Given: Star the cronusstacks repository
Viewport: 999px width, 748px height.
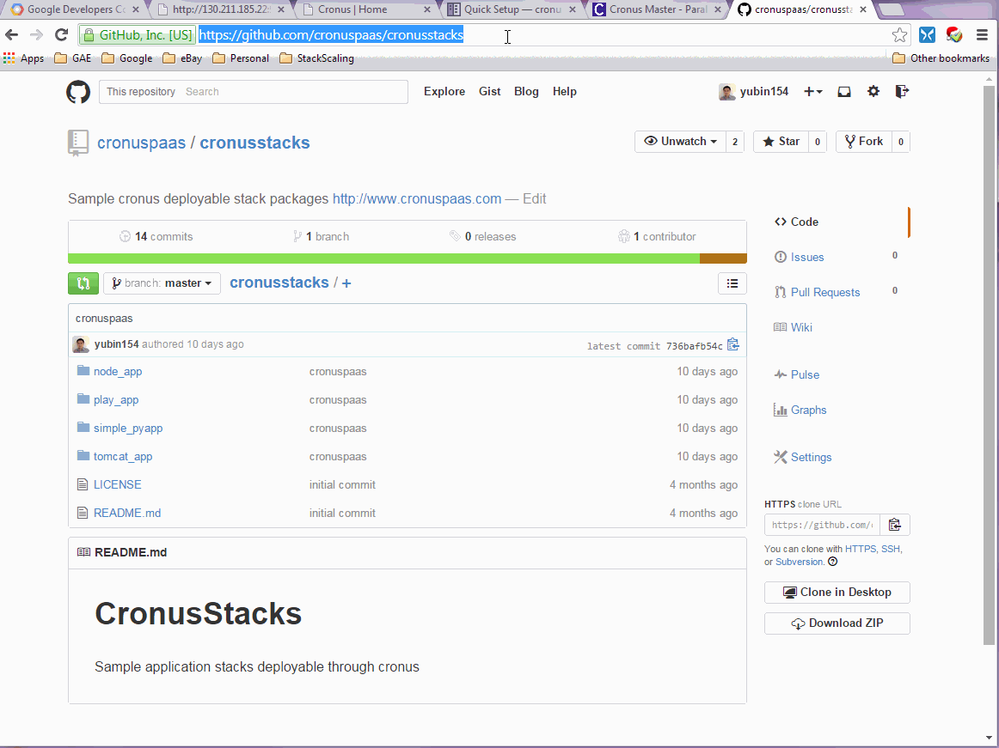Looking at the screenshot, I should click(781, 142).
